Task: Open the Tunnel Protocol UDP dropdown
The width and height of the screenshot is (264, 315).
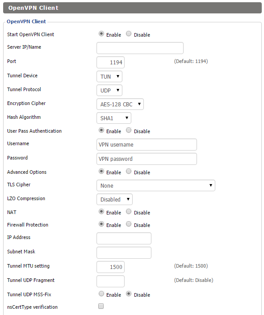Action: (x=109, y=90)
